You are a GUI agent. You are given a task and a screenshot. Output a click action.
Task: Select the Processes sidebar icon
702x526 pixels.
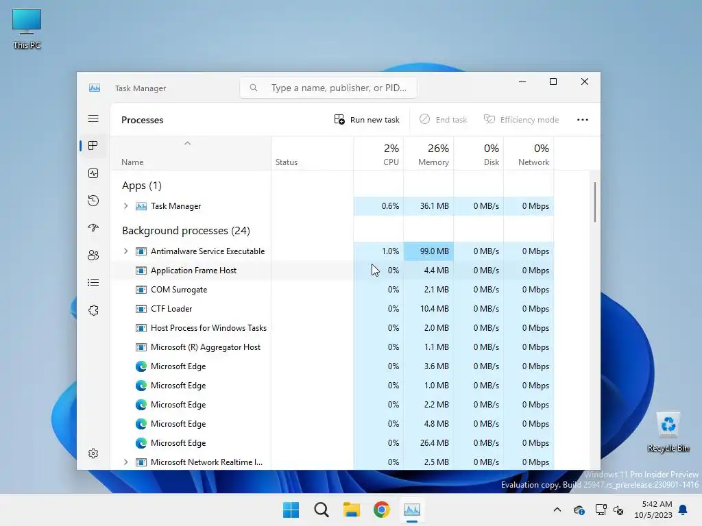93,146
